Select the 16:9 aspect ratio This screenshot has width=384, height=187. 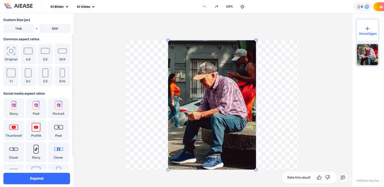tap(62, 54)
